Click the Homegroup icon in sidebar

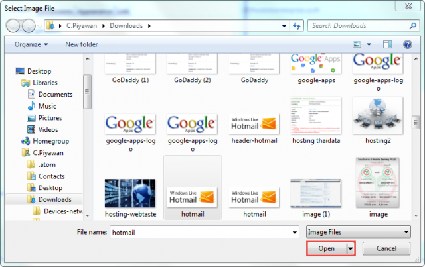point(26,141)
